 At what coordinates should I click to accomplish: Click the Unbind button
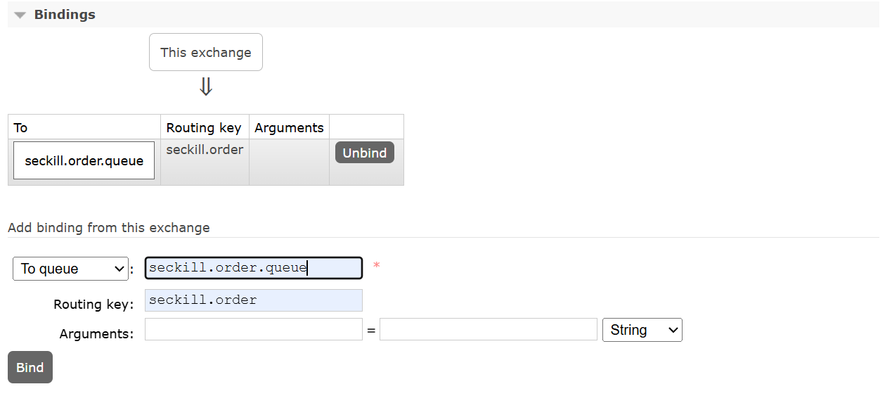point(365,153)
